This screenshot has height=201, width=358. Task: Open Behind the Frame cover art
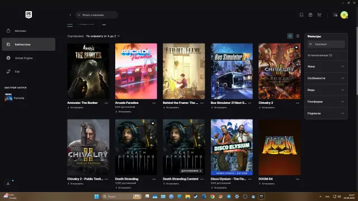tap(184, 71)
